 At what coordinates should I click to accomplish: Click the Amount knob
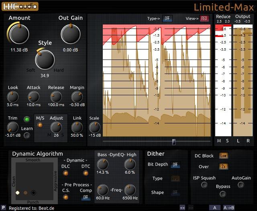pos(19,34)
